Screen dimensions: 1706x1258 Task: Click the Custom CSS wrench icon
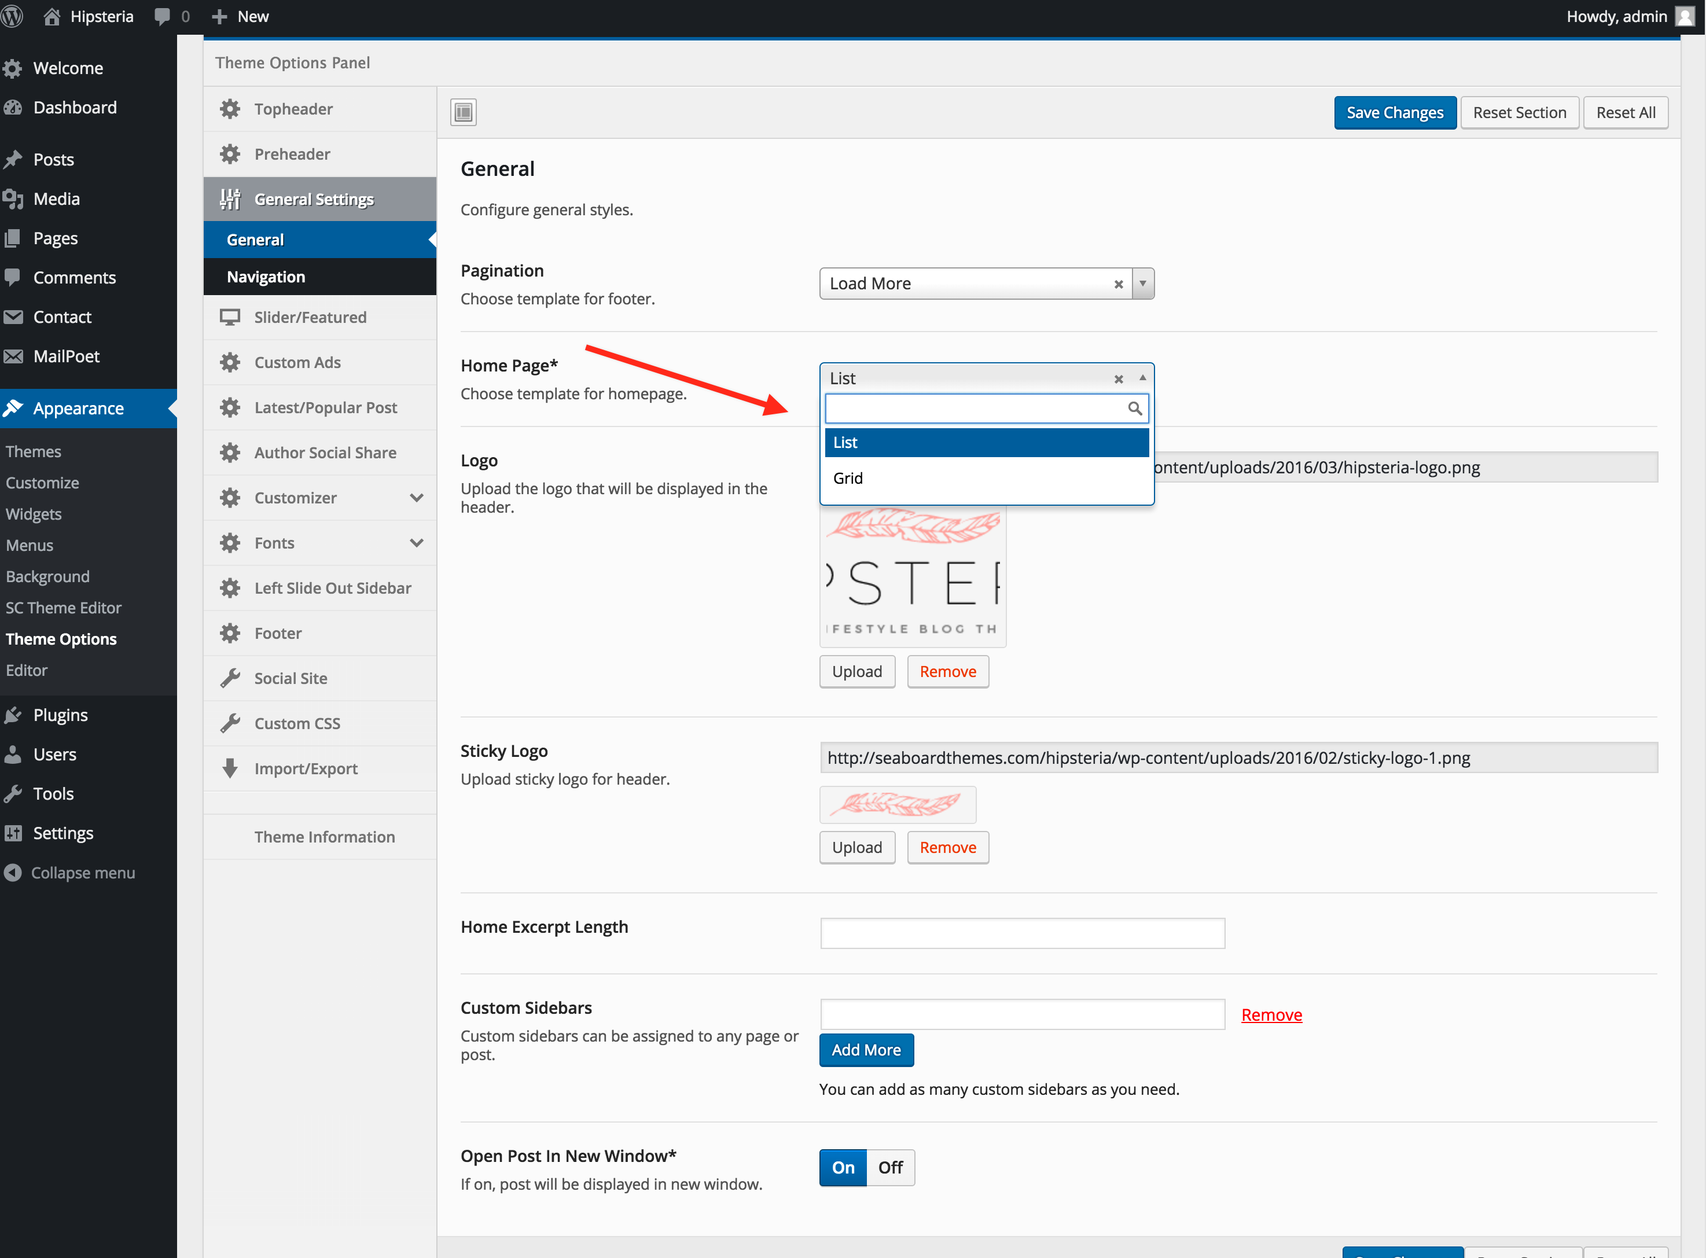(230, 723)
